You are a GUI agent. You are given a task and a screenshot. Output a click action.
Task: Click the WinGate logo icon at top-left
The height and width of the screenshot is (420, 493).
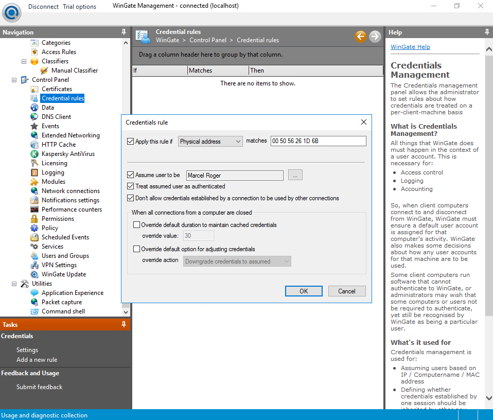11,12
